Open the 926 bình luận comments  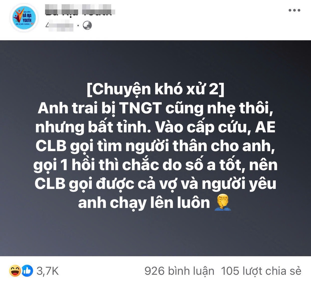coord(179,271)
